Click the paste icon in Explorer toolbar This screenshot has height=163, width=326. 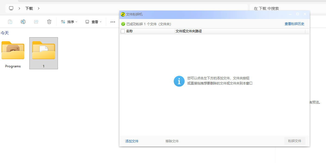pyautogui.click(x=10, y=22)
